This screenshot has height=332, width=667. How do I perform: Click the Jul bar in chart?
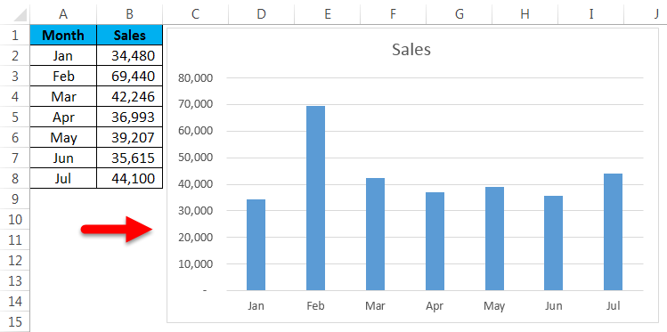(x=613, y=232)
